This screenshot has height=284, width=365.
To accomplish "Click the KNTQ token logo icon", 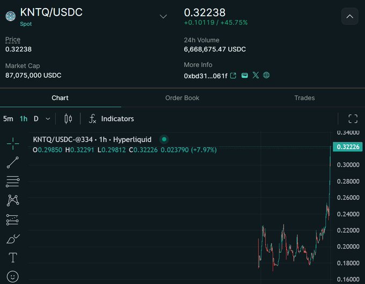I will coord(11,16).
